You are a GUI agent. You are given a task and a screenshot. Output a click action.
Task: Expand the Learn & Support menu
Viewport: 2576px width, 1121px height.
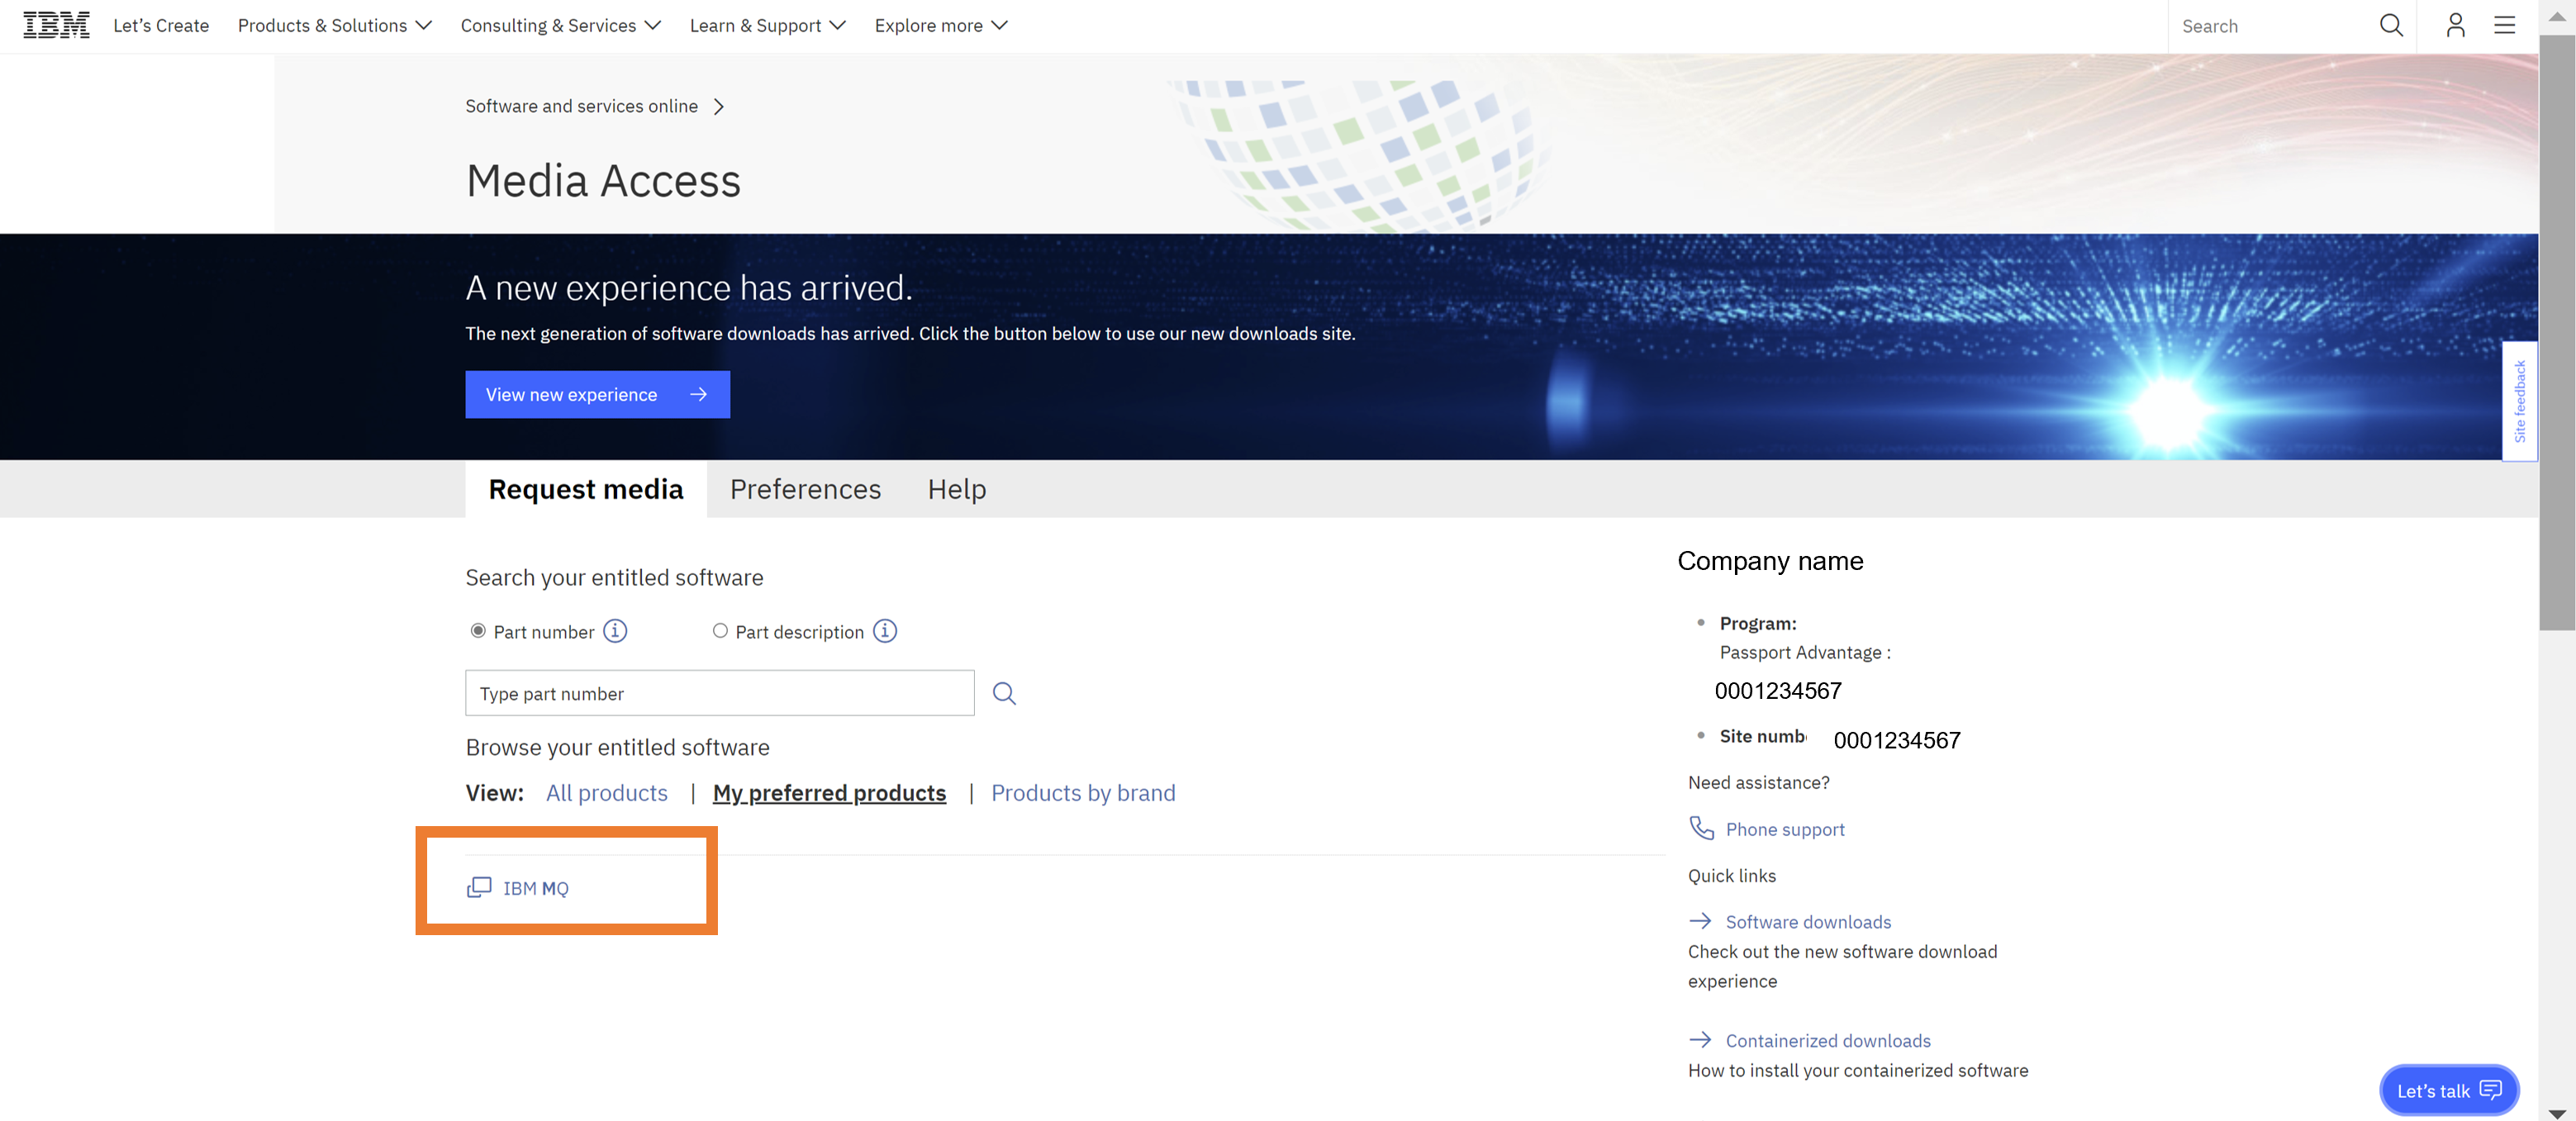coord(768,25)
